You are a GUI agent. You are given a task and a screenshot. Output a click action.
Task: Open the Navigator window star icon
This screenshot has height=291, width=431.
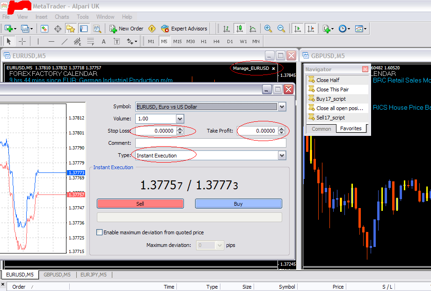(x=71, y=29)
